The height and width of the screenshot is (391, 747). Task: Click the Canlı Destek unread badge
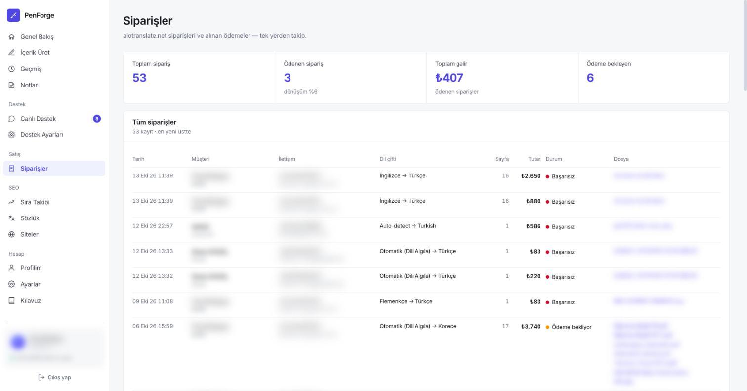tap(97, 119)
